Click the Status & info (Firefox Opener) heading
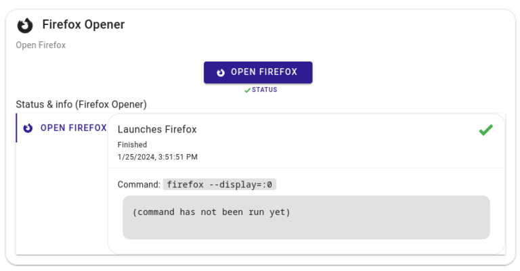Viewport: 520px width, 271px height. pos(81,104)
